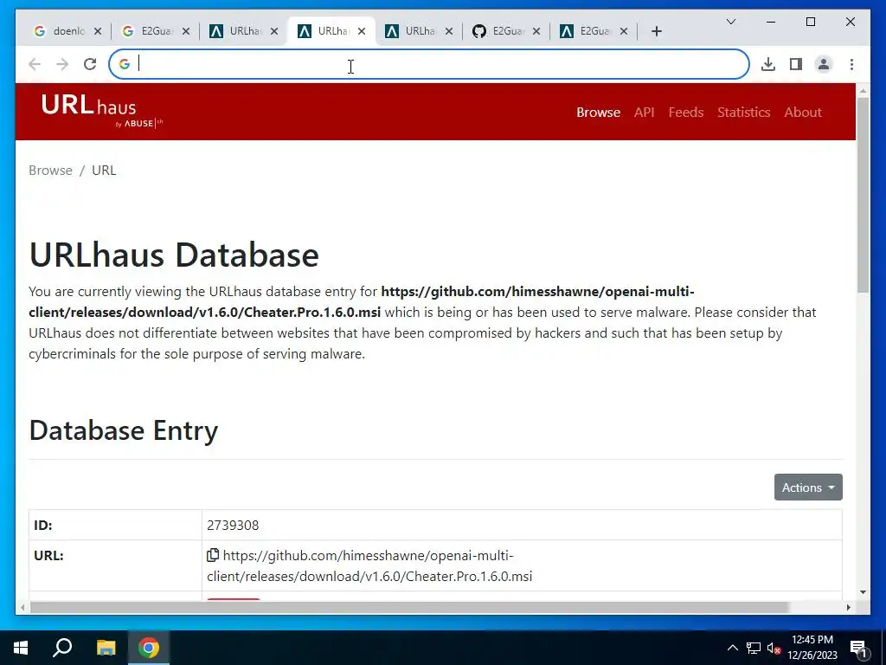Open the Windows Start menu
The height and width of the screenshot is (665, 886).
coord(21,648)
